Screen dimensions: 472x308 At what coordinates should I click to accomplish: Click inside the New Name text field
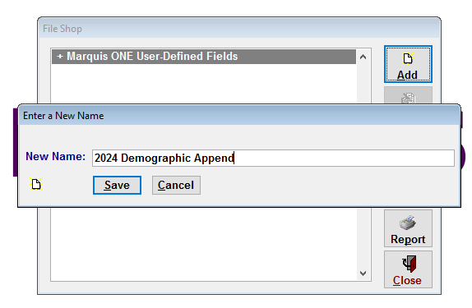click(x=273, y=158)
